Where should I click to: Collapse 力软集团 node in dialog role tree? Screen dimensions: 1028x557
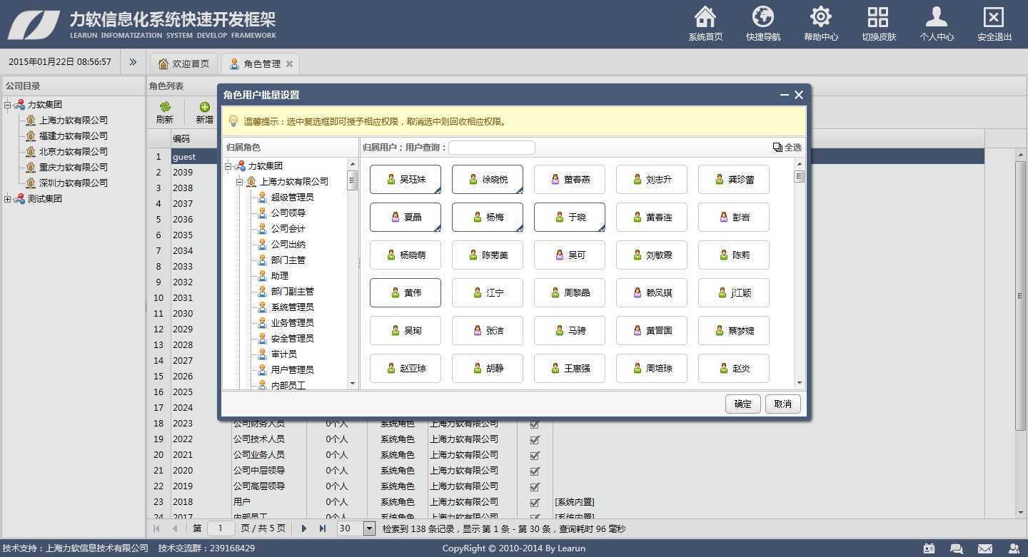pos(228,166)
